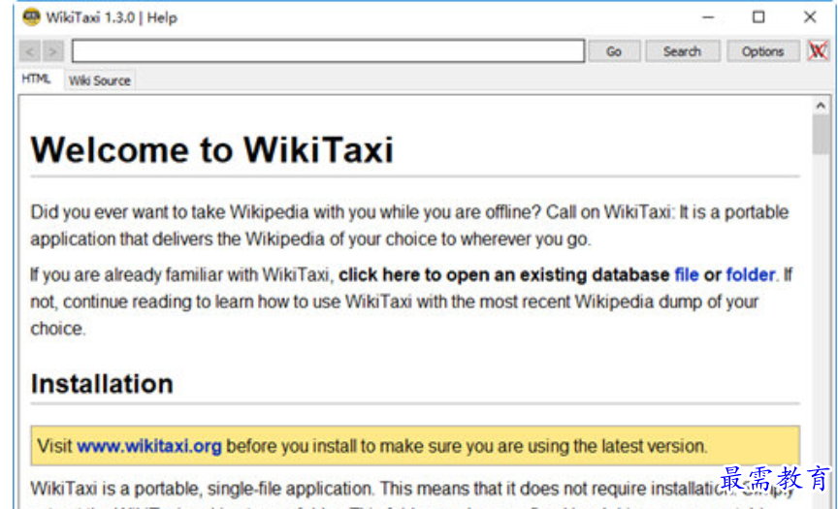This screenshot has width=838, height=509.
Task: Close the WikiTaxi window
Action: [810, 17]
